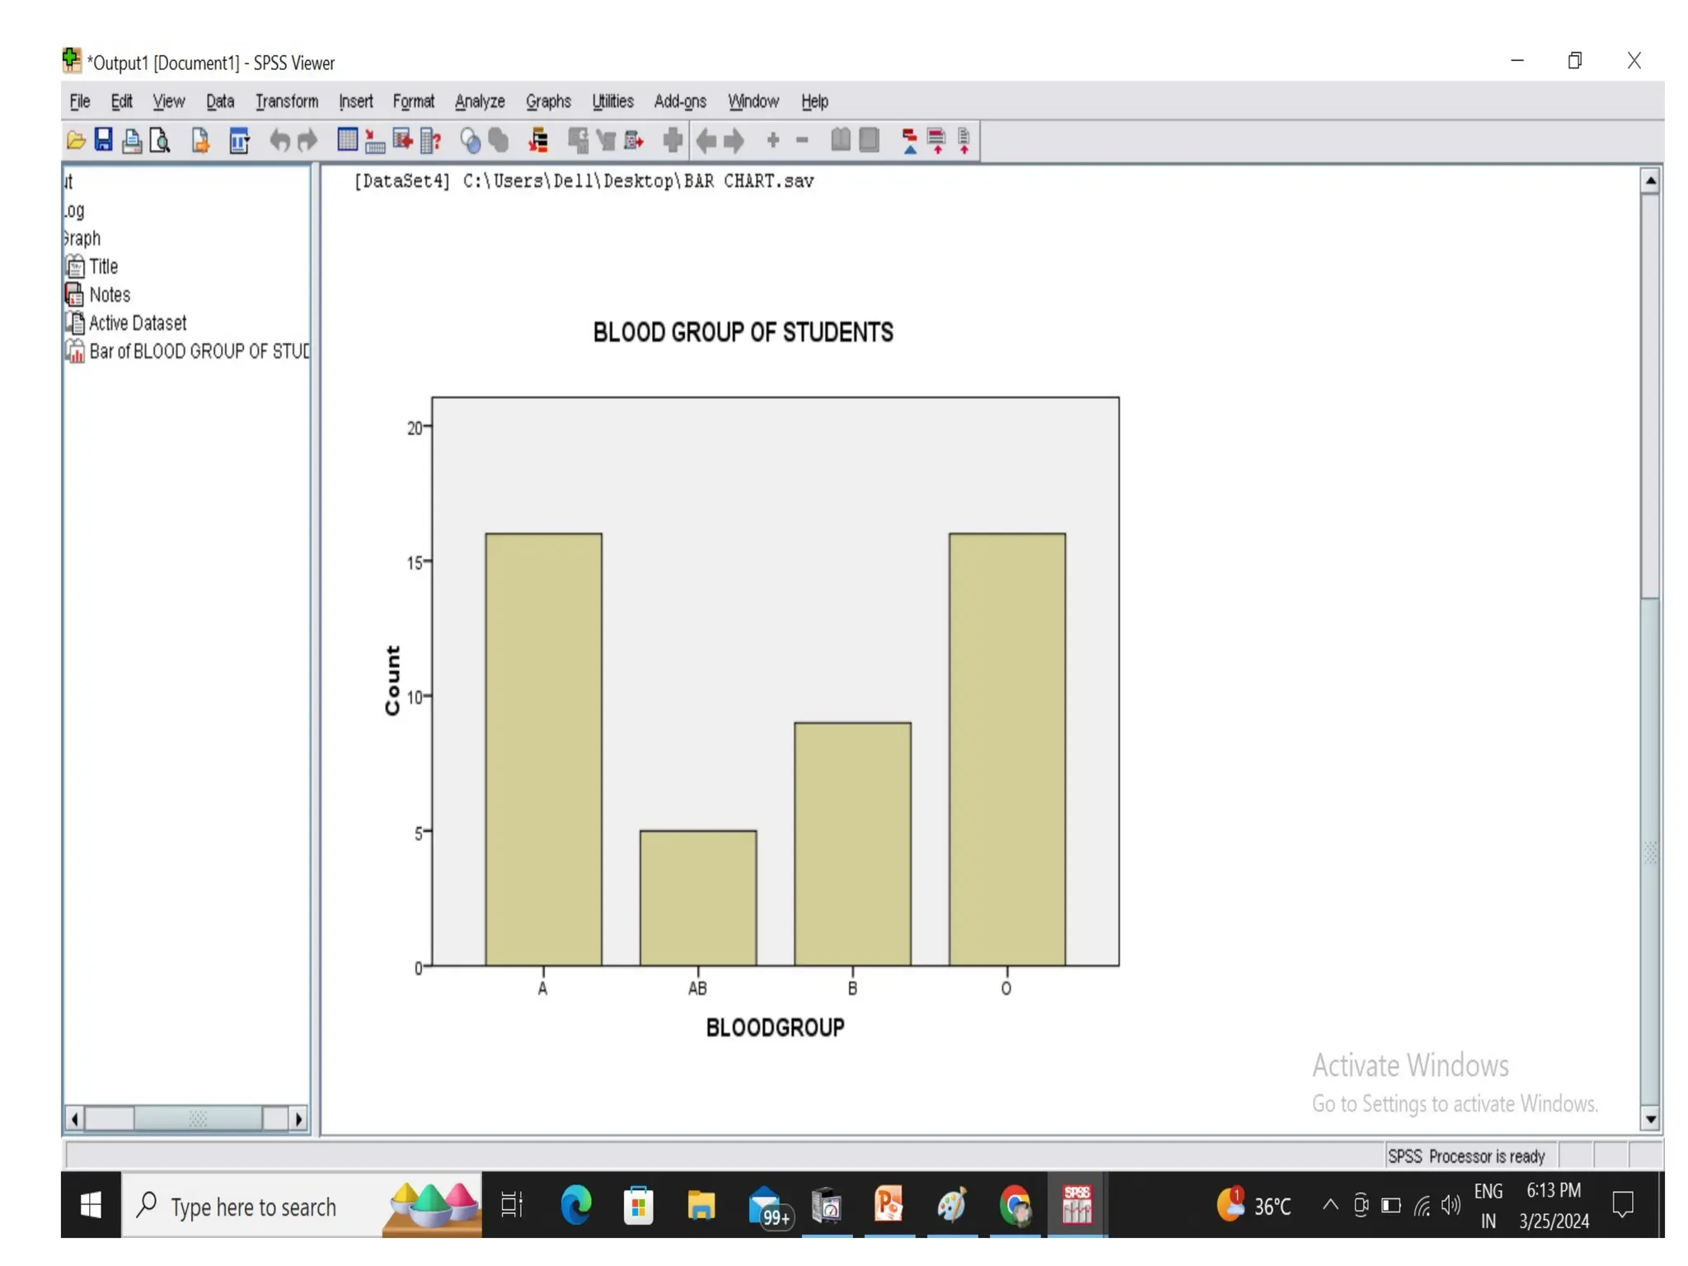Open the Dialog Recall dropdown icon

pyautogui.click(x=239, y=141)
